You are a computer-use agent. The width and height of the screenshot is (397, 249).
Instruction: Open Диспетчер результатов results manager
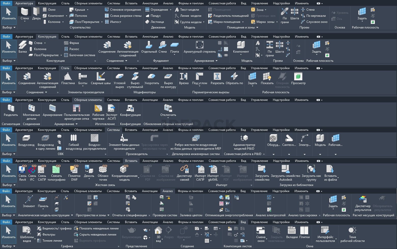[x=363, y=203]
